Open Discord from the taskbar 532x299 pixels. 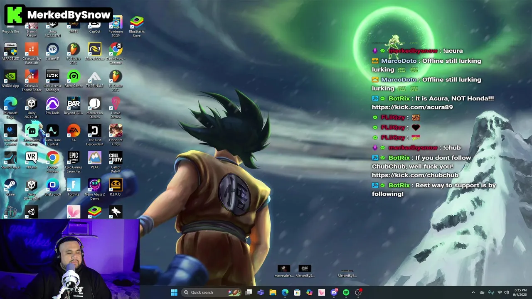(x=334, y=292)
